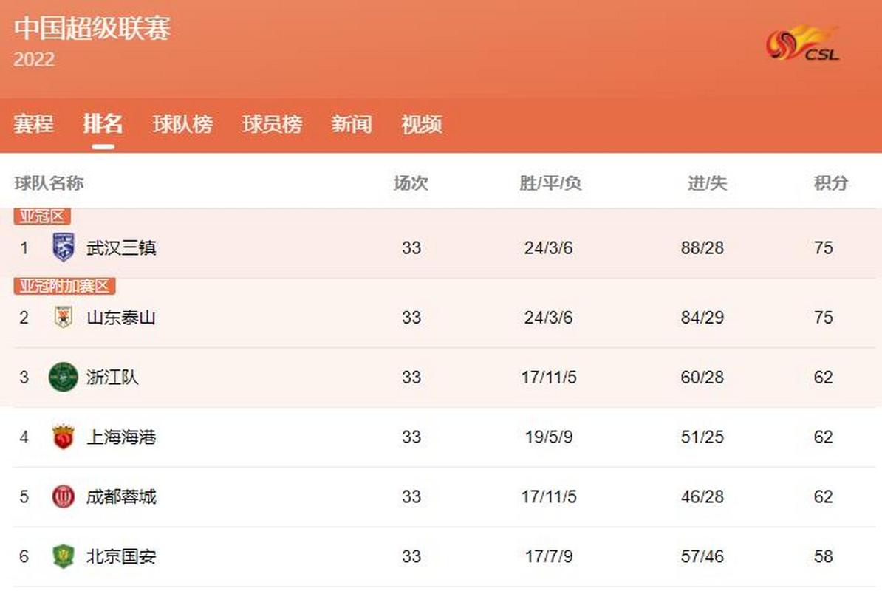Click 75 points for 山东泰山

tap(823, 317)
